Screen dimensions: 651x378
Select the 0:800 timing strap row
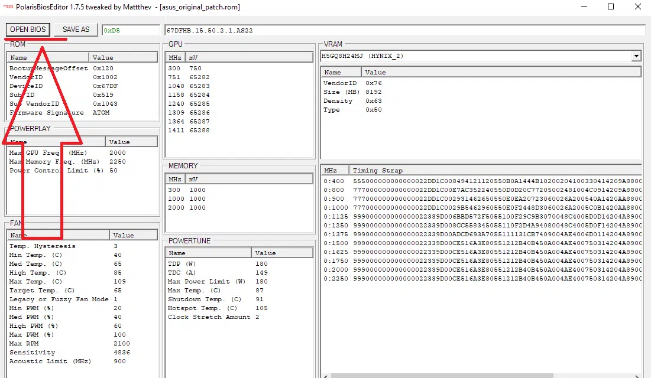point(482,190)
